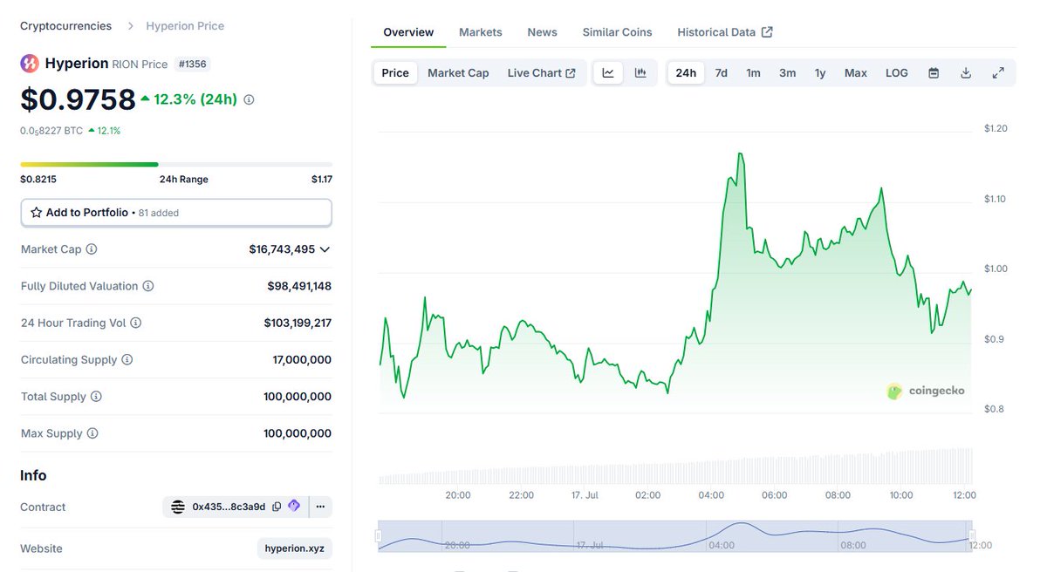This screenshot has height=572, width=1047.
Task: Open info icon beside 24h percentage change
Action: coord(249,99)
